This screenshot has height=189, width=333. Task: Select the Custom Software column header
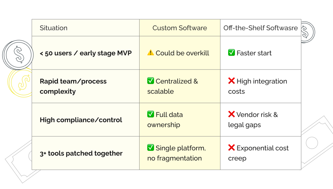[x=180, y=28]
